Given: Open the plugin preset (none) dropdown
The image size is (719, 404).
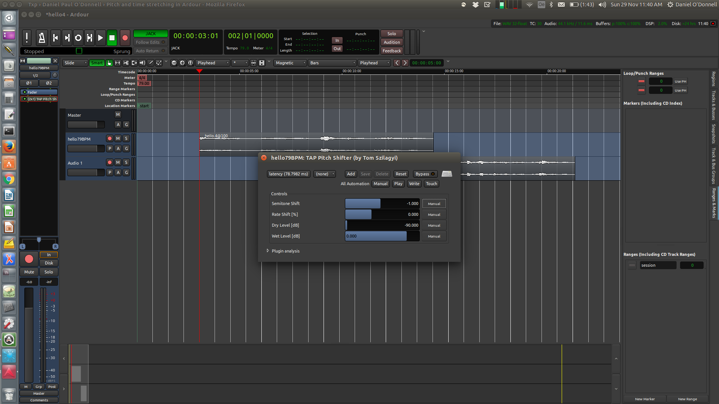Looking at the screenshot, I should (x=325, y=174).
